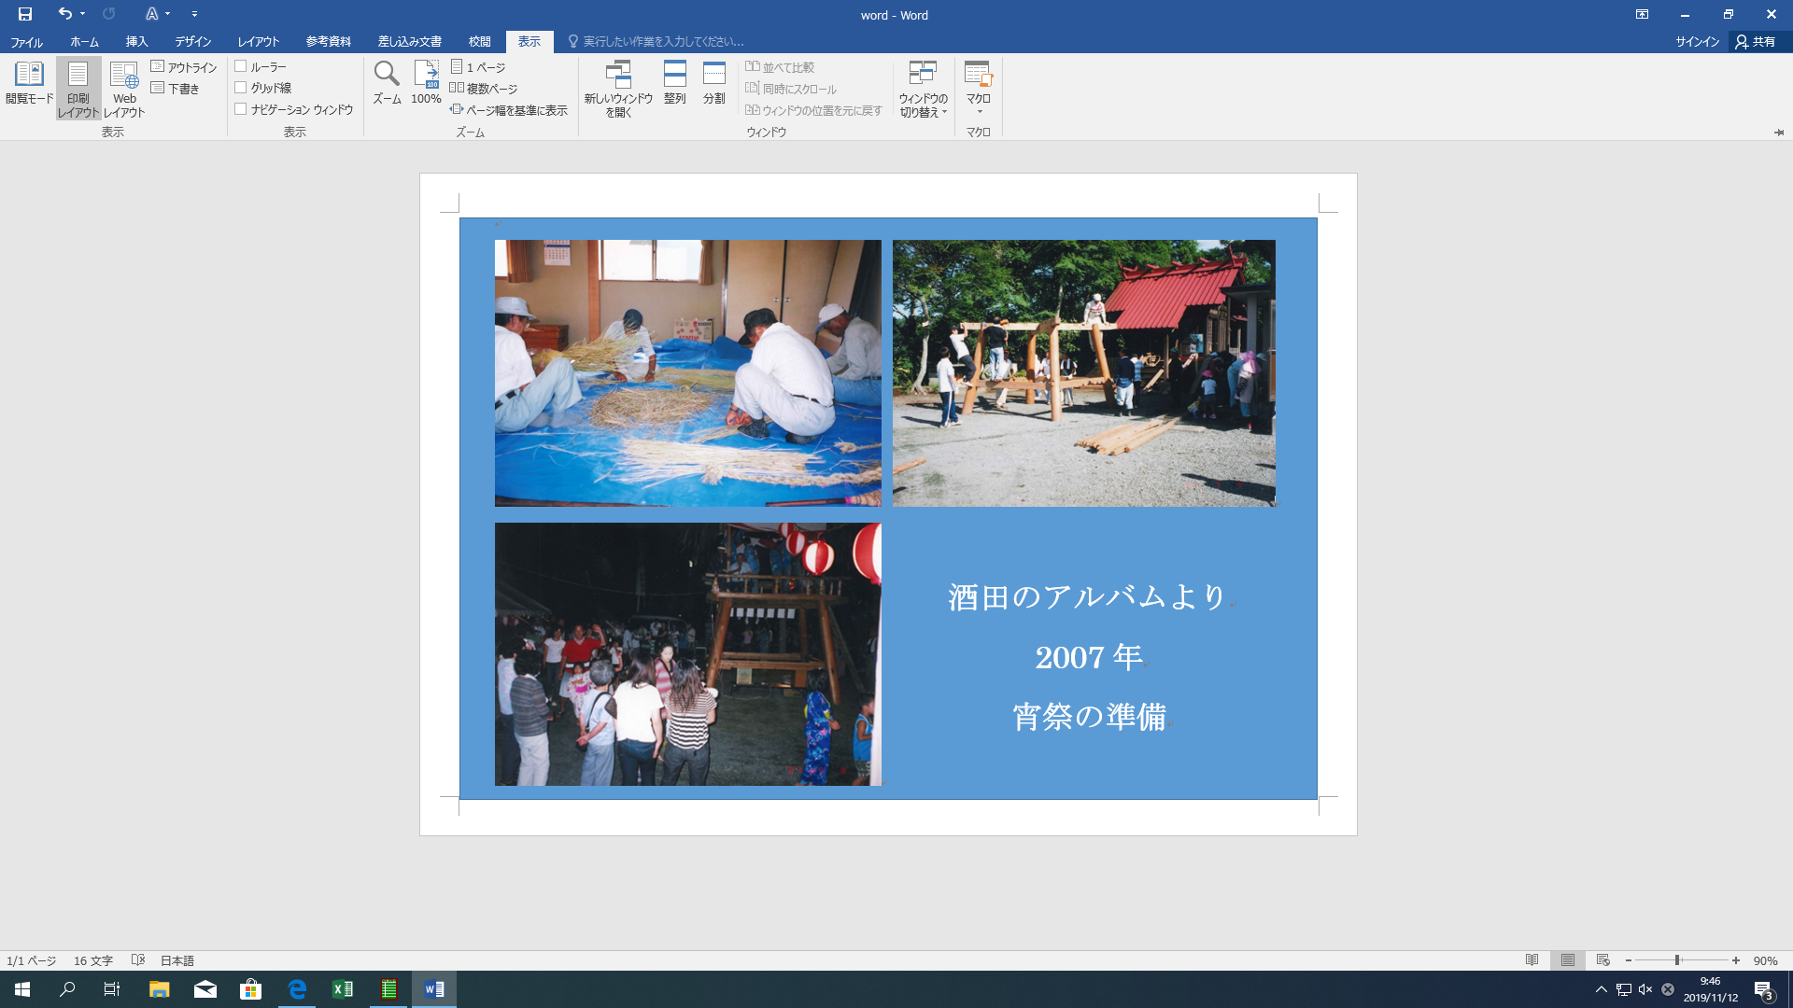Select Print Layout view

[78, 89]
